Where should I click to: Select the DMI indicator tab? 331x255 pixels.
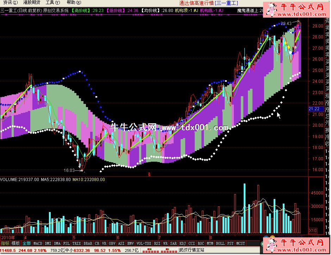coord(48,243)
